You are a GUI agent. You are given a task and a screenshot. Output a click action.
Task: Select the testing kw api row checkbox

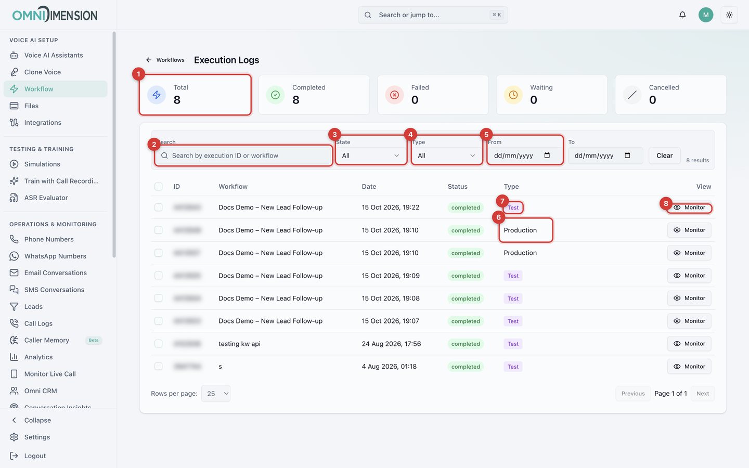tap(159, 344)
